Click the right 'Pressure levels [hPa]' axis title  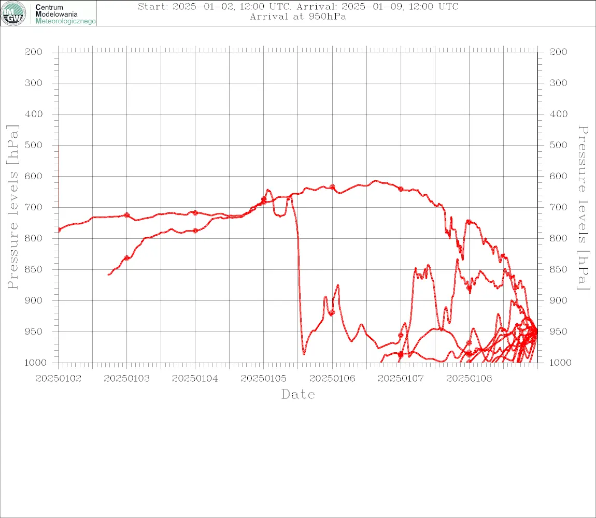point(583,208)
